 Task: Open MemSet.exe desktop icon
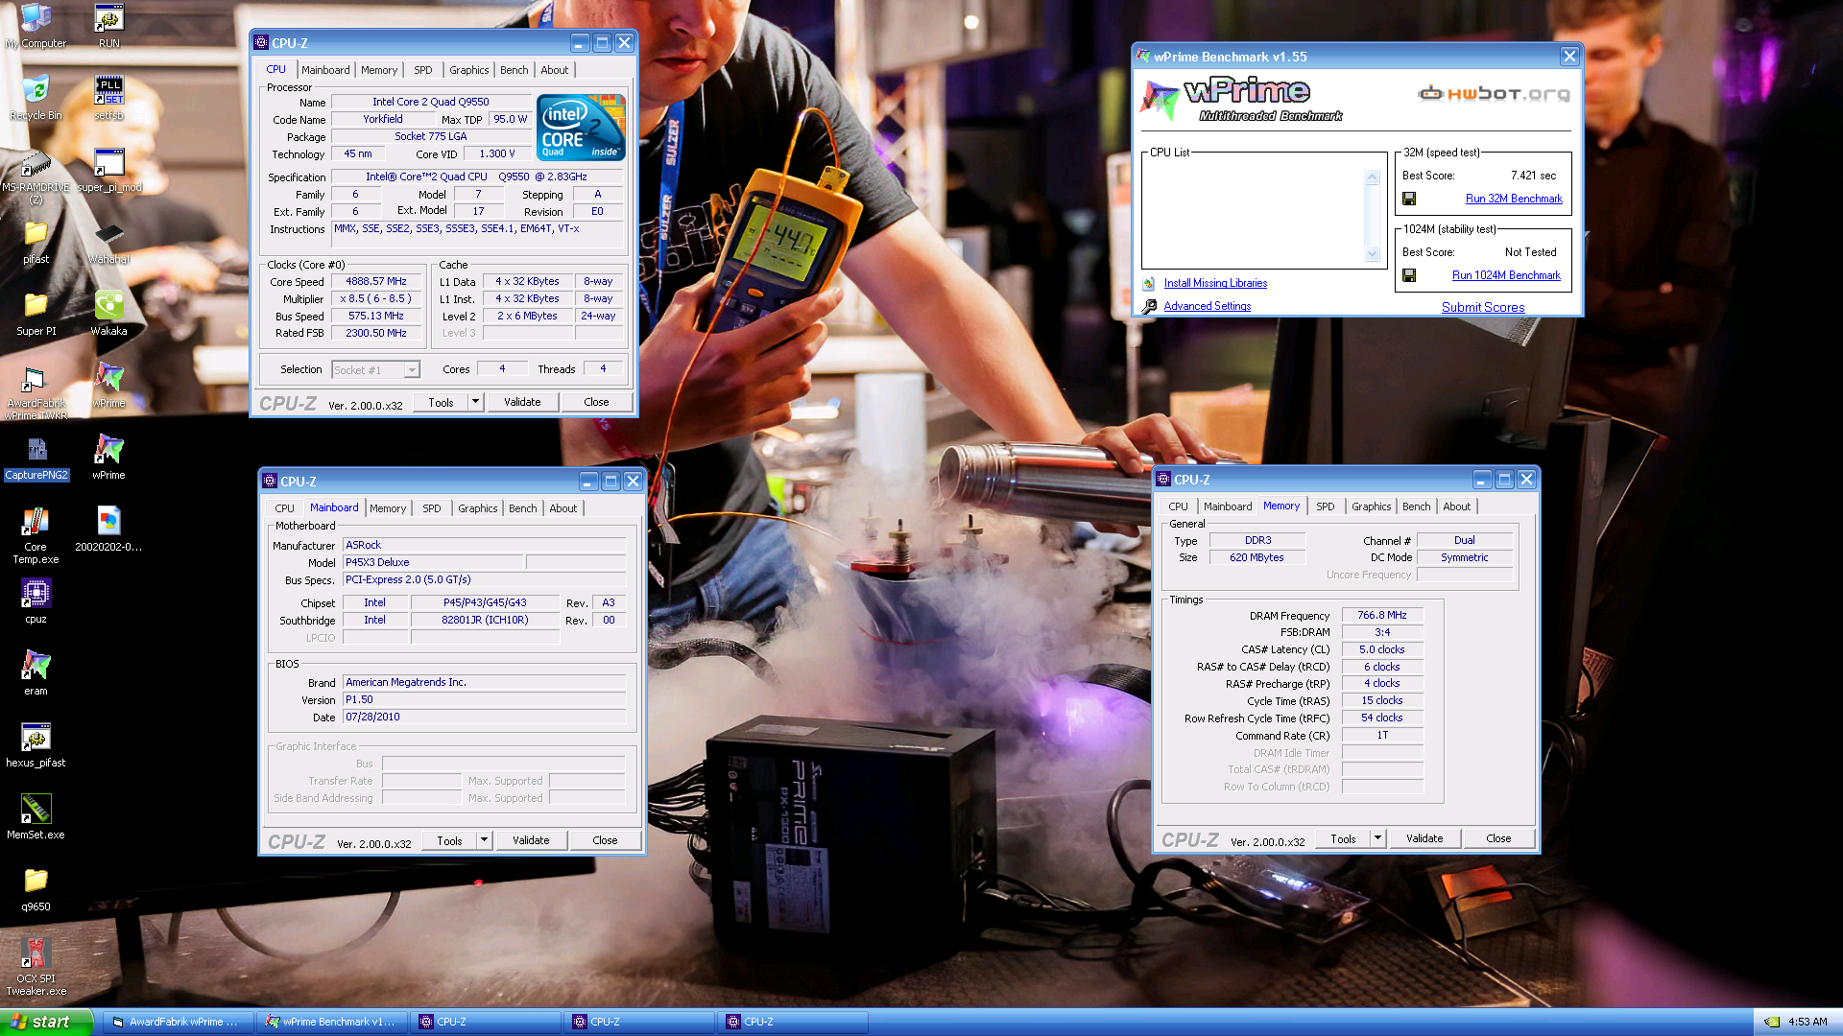coord(36,817)
